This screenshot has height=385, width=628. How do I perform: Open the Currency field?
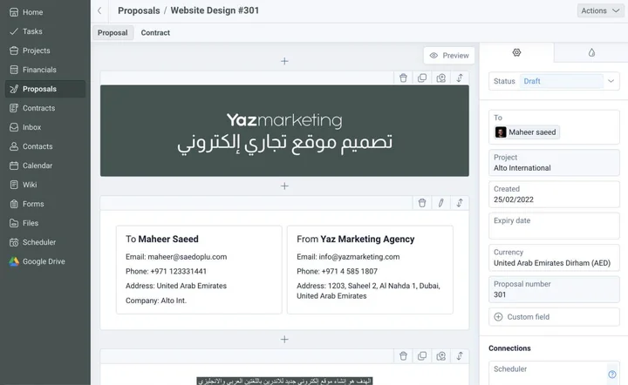point(554,258)
